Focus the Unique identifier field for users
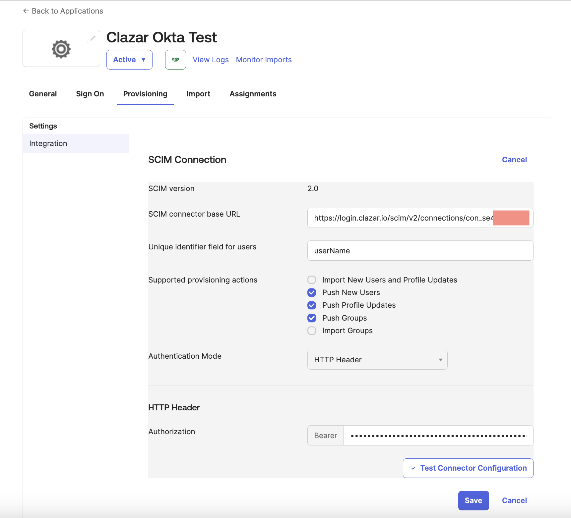 pos(420,251)
